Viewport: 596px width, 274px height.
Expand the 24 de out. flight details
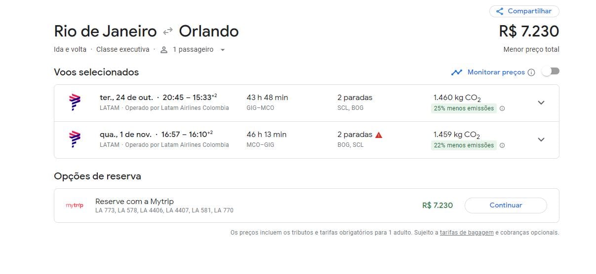(541, 103)
